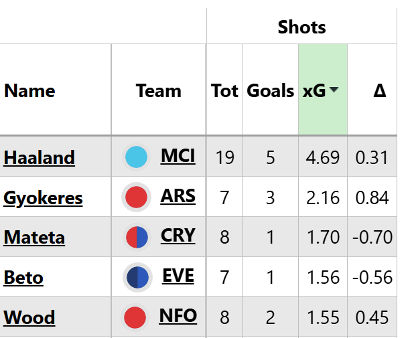Click the Nottingham Forest red badge
414x338 pixels.
point(136,317)
